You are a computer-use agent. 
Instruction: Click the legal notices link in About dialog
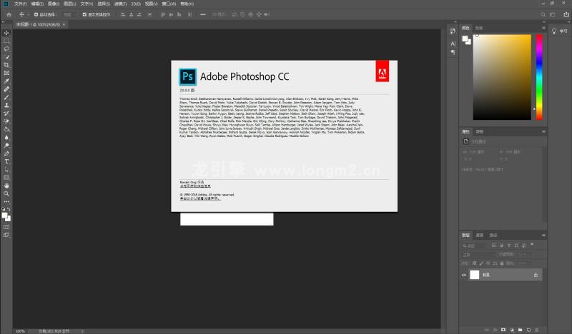(x=200, y=198)
